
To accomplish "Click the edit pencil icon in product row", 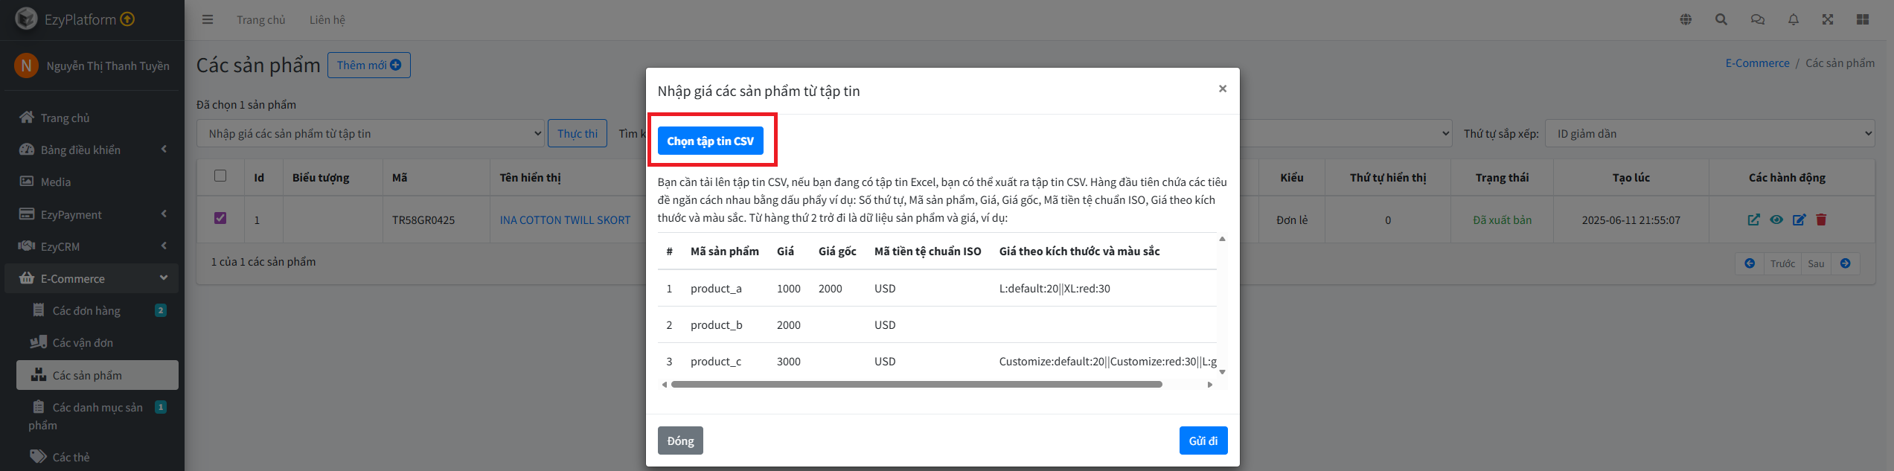I will pos(1799,220).
